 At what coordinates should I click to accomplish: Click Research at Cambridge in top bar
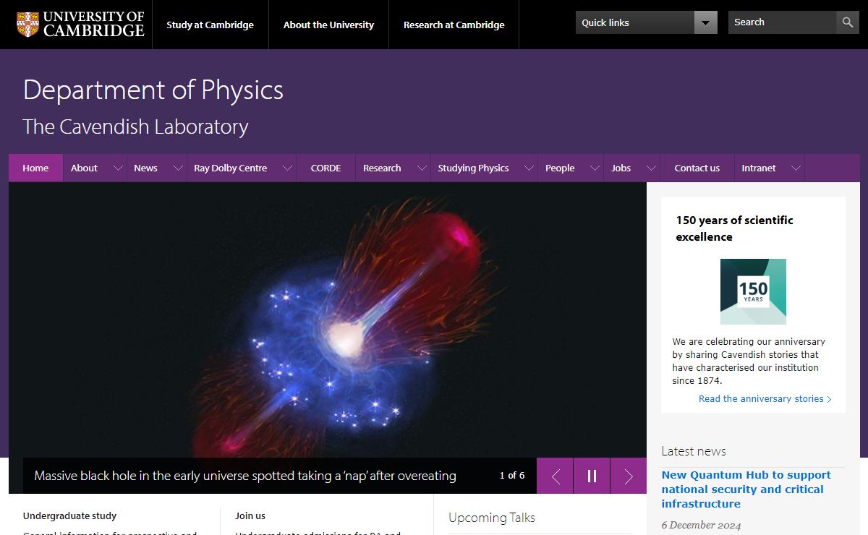click(x=454, y=25)
